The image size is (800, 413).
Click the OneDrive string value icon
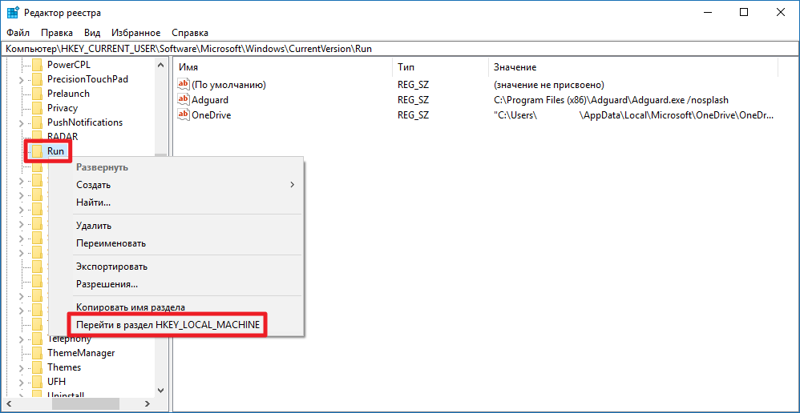click(183, 114)
